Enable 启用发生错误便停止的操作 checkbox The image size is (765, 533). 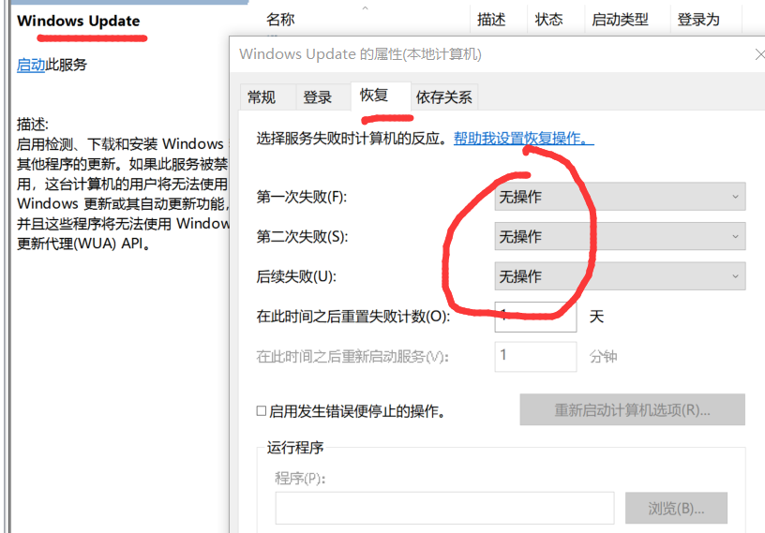[x=262, y=411]
